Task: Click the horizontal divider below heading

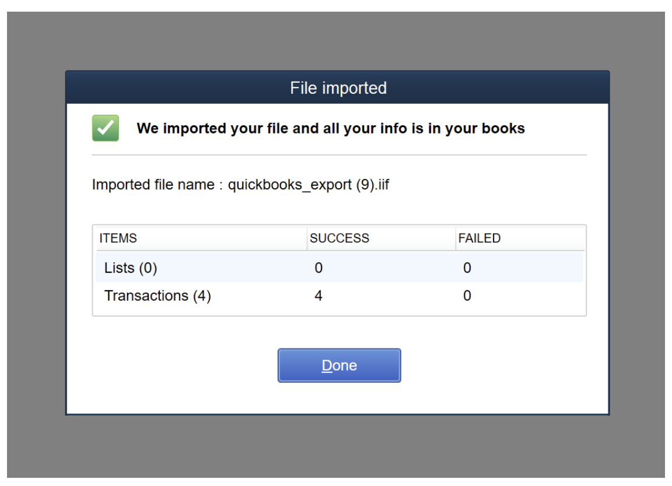Action: point(339,155)
